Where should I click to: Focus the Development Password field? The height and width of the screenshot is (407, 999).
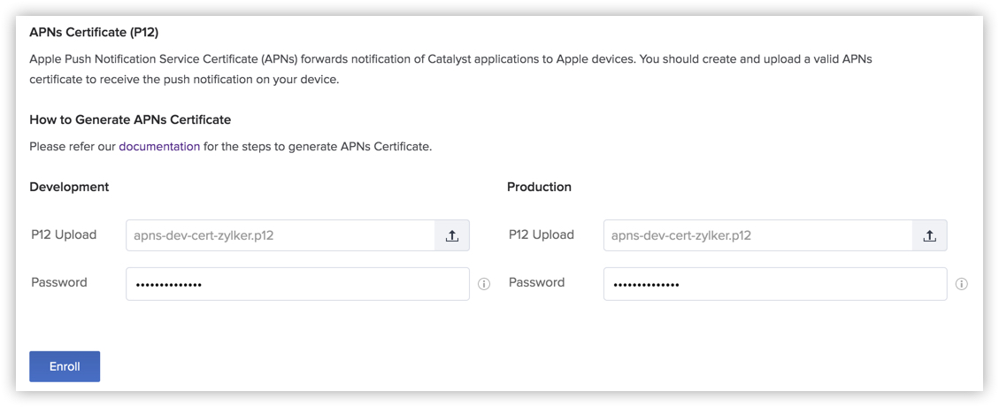tap(297, 284)
